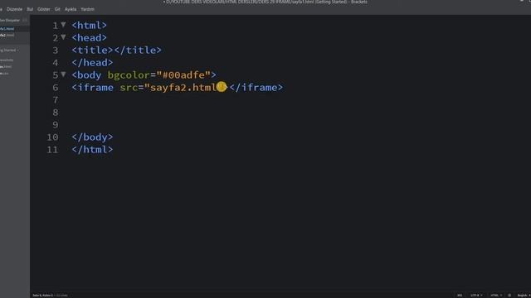
Task: Click the <title></title> line of code
Action: [116, 50]
